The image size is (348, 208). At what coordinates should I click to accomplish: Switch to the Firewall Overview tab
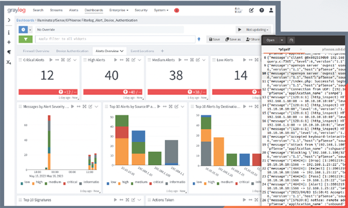37,51
